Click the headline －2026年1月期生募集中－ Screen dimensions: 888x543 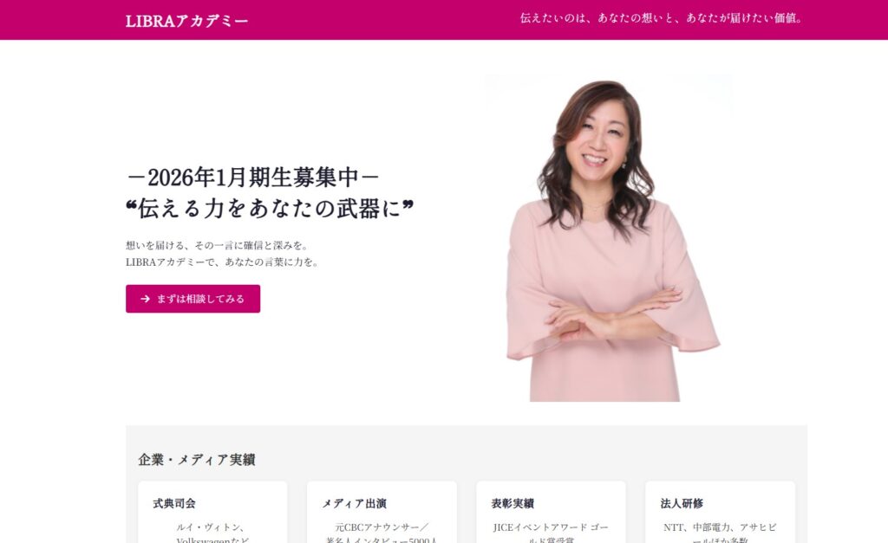click(252, 178)
